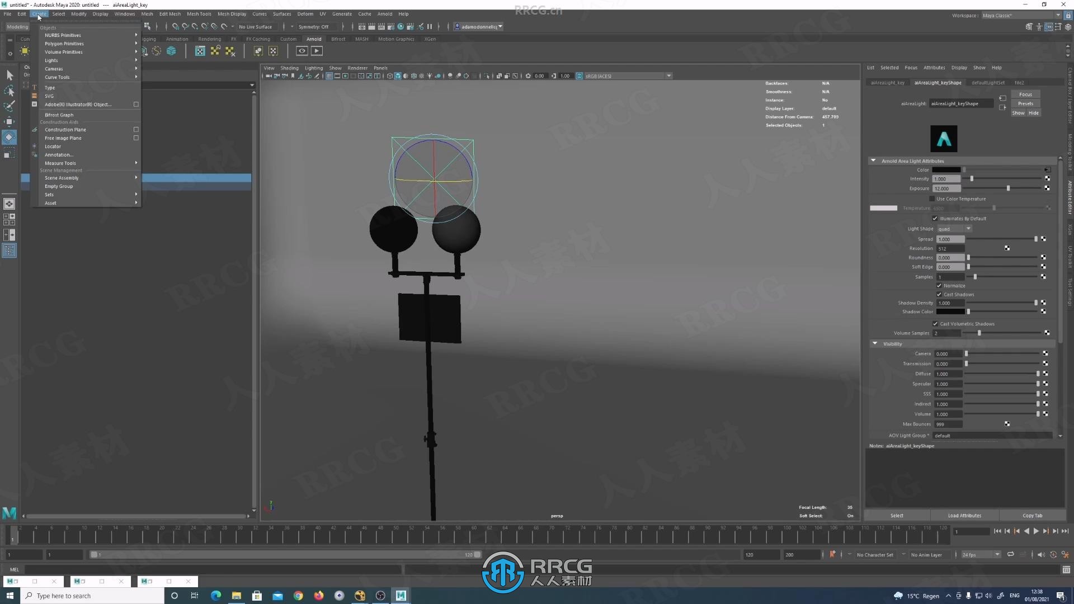Click the Hide button

tap(1034, 113)
